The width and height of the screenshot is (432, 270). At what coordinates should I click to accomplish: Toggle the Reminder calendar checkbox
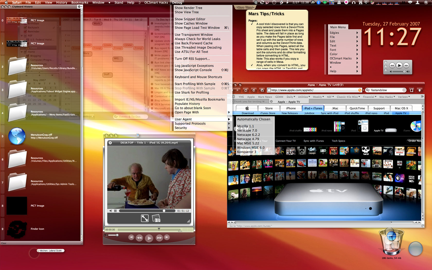point(25,31)
